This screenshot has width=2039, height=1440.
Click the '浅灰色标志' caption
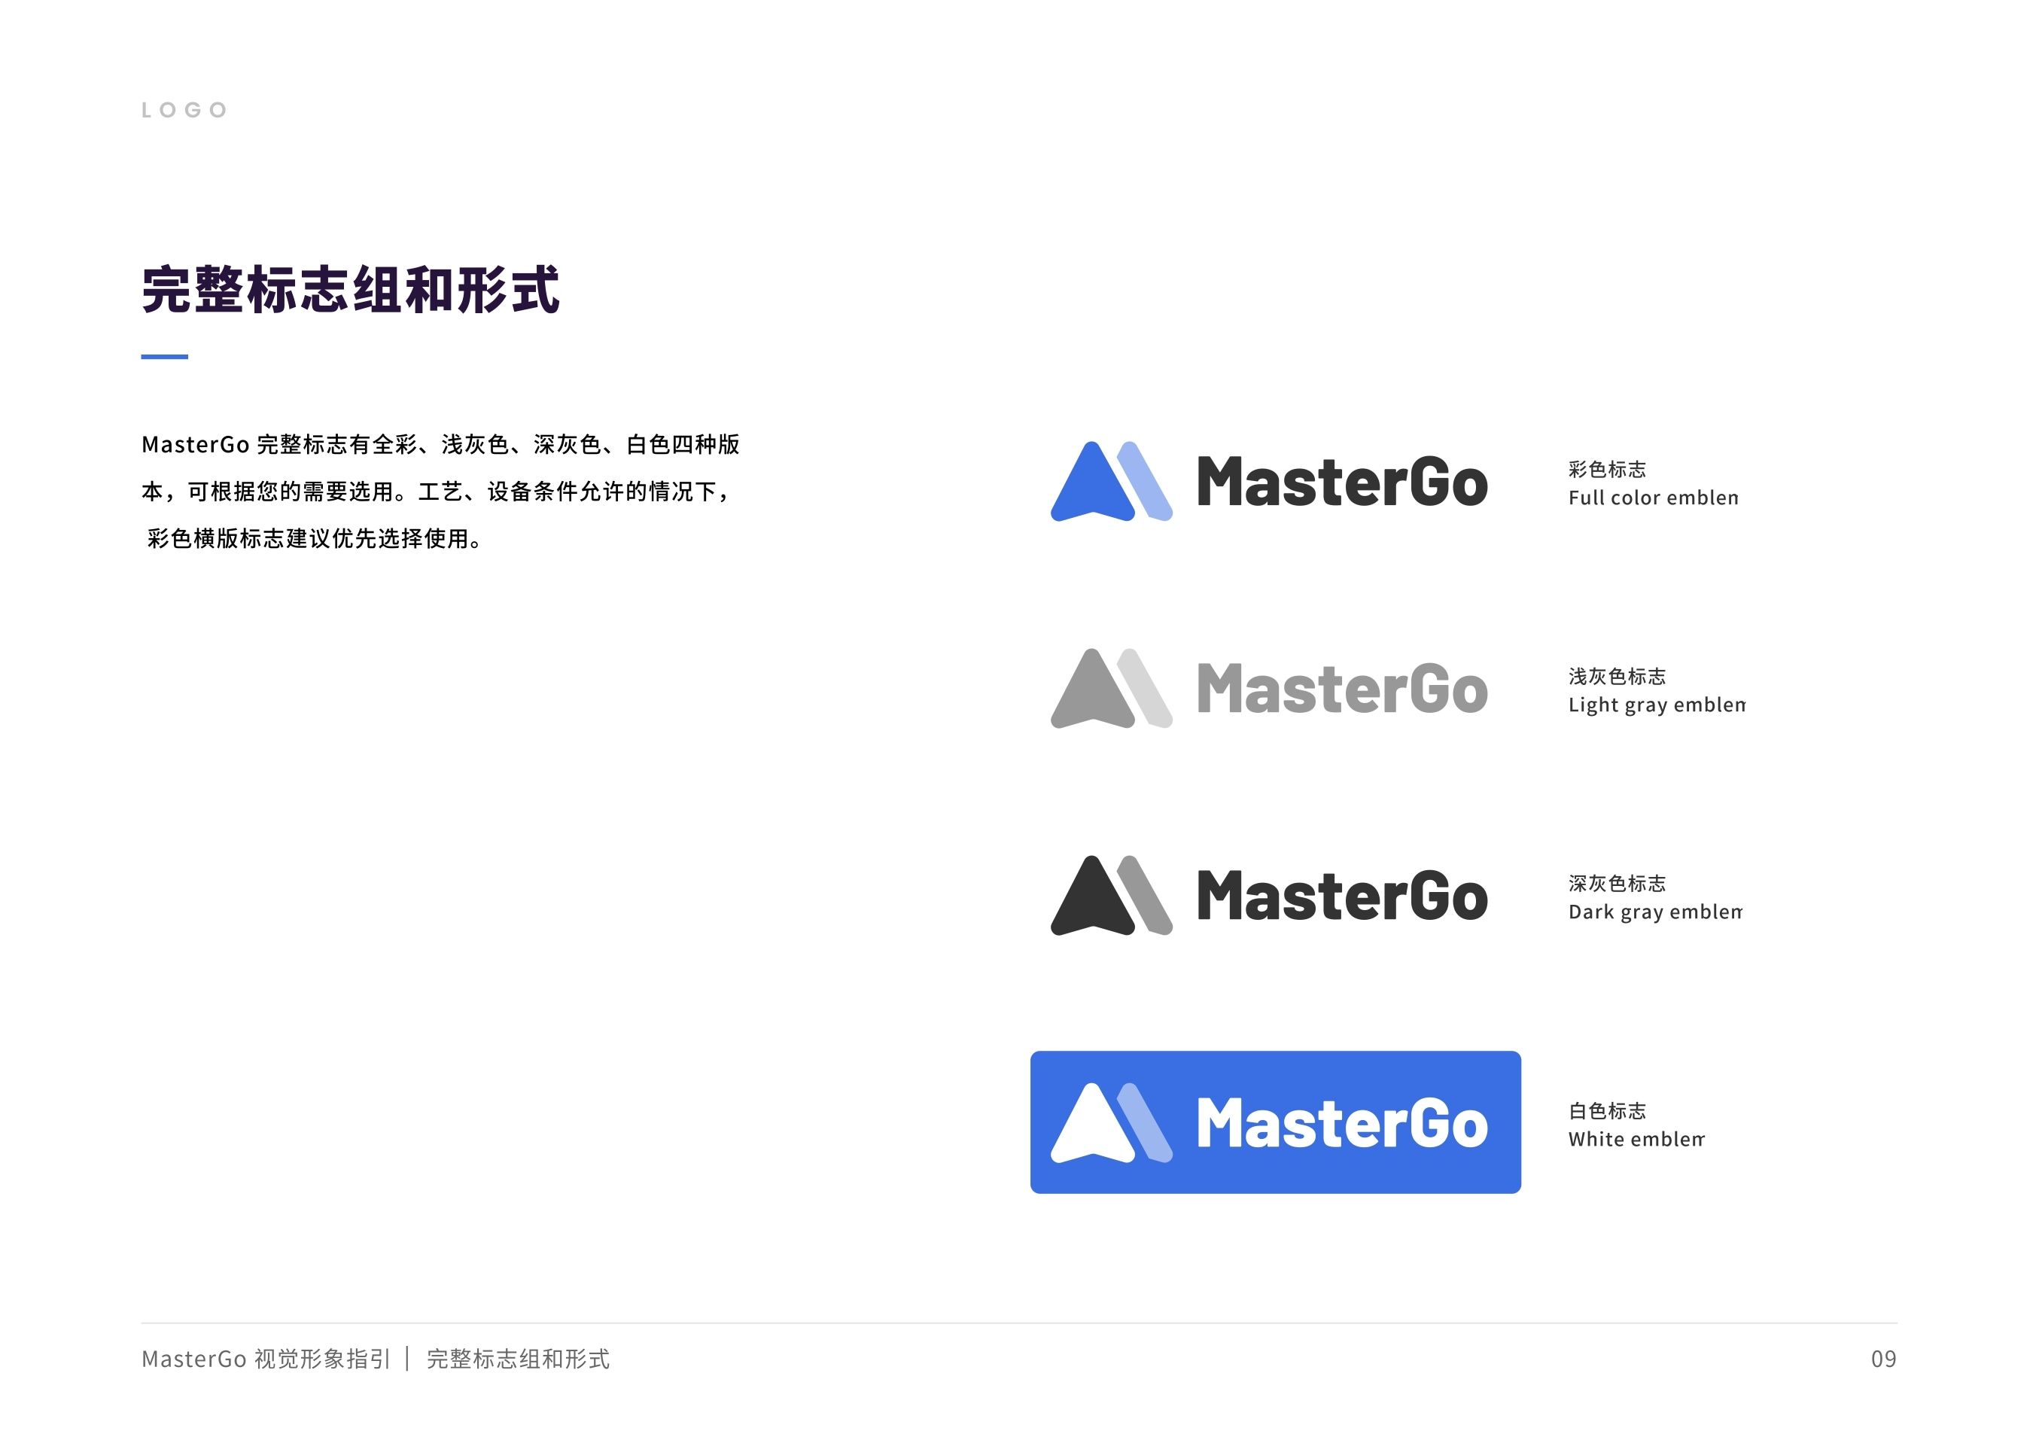(1616, 676)
